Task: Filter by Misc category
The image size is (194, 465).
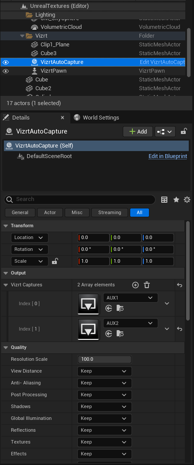Action: click(x=77, y=213)
